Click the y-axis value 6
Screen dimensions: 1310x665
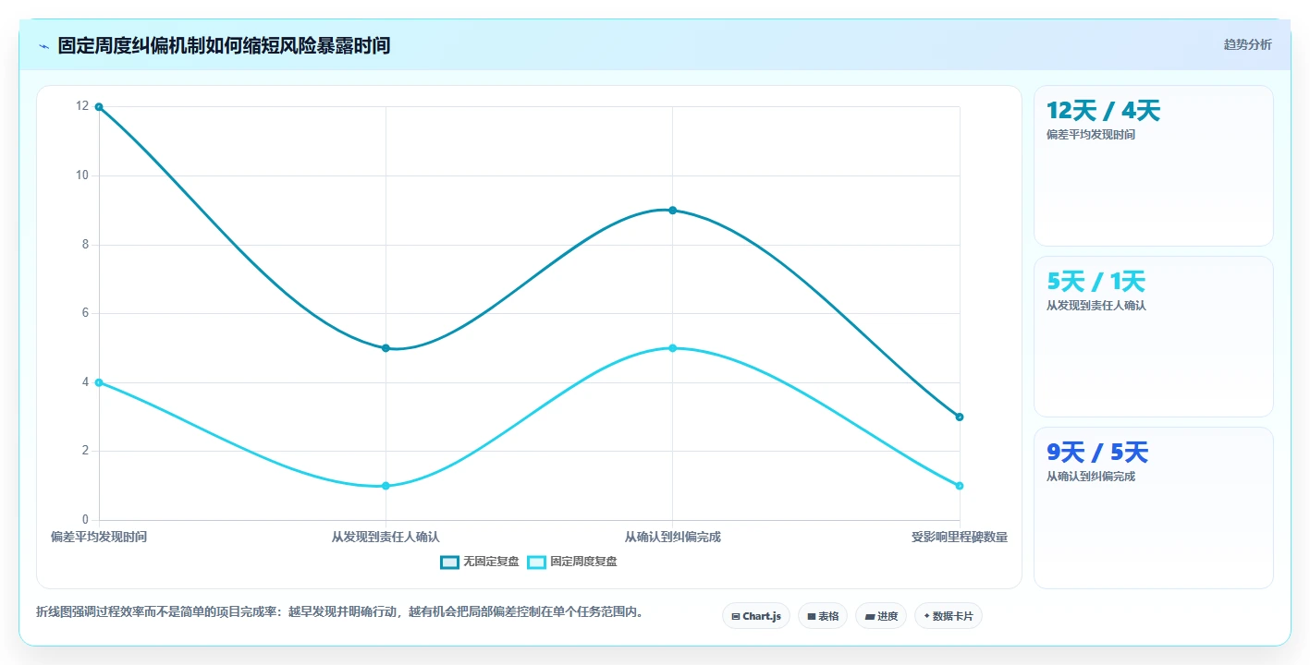point(86,313)
